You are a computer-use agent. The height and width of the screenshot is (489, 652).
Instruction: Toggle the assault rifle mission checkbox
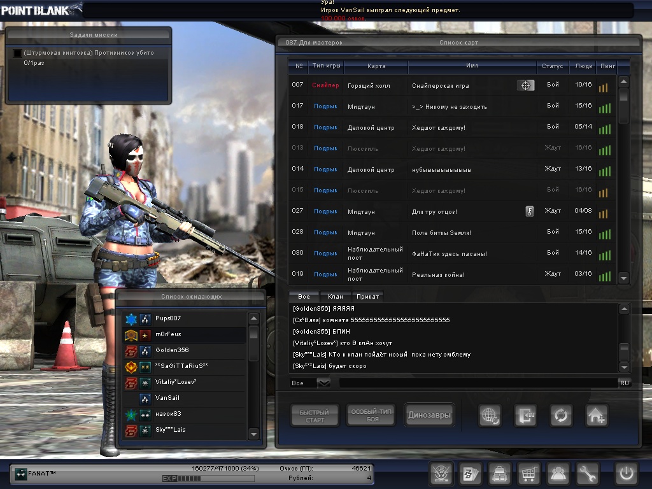(18, 53)
